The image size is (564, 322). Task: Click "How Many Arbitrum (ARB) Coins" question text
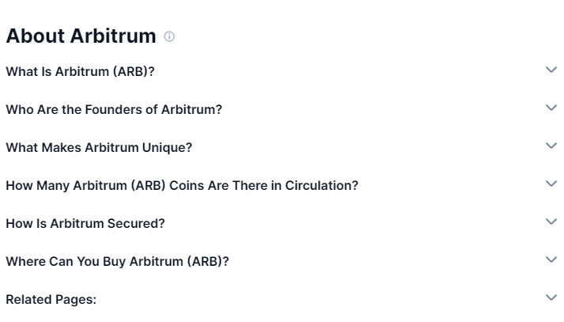tap(182, 185)
